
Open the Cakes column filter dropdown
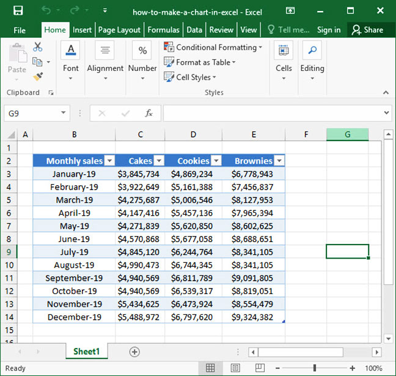click(158, 161)
